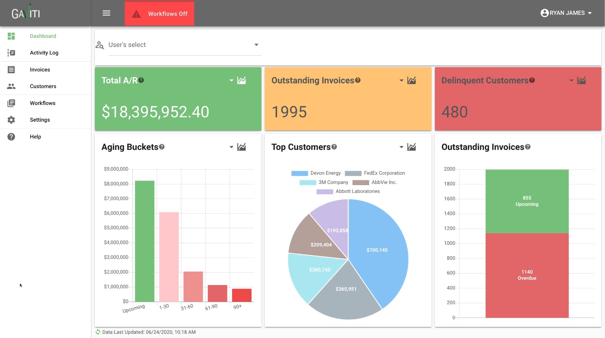605x338 pixels.
Task: Toggle Devon Energy legend item
Action: coord(316,173)
